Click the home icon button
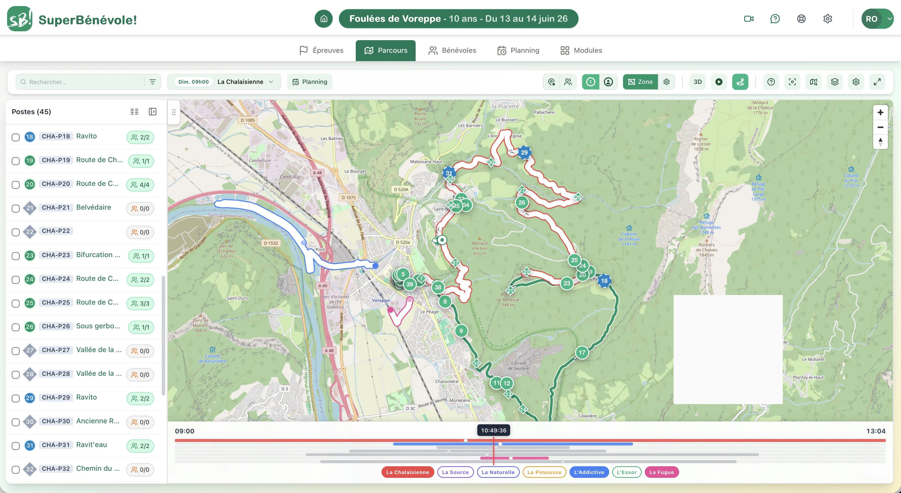The image size is (901, 493). (323, 18)
